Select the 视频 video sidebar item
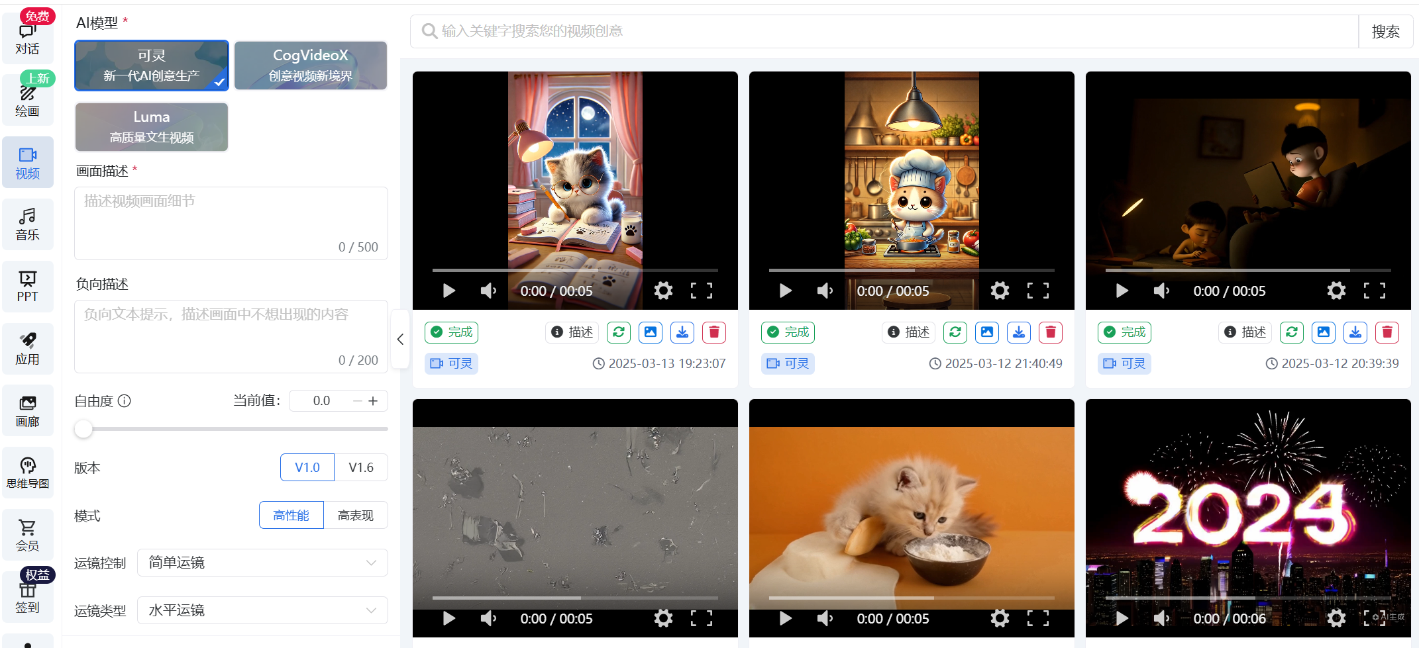Screen dimensions: 1419x648 [28, 163]
